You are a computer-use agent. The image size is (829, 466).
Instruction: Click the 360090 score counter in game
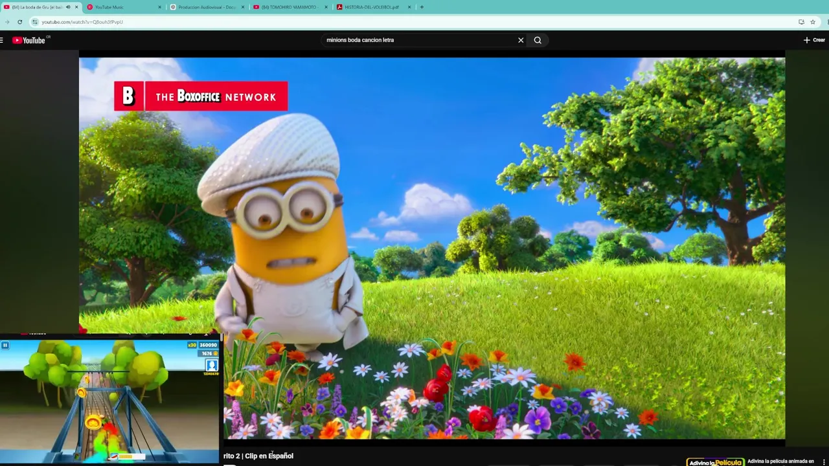tap(208, 345)
